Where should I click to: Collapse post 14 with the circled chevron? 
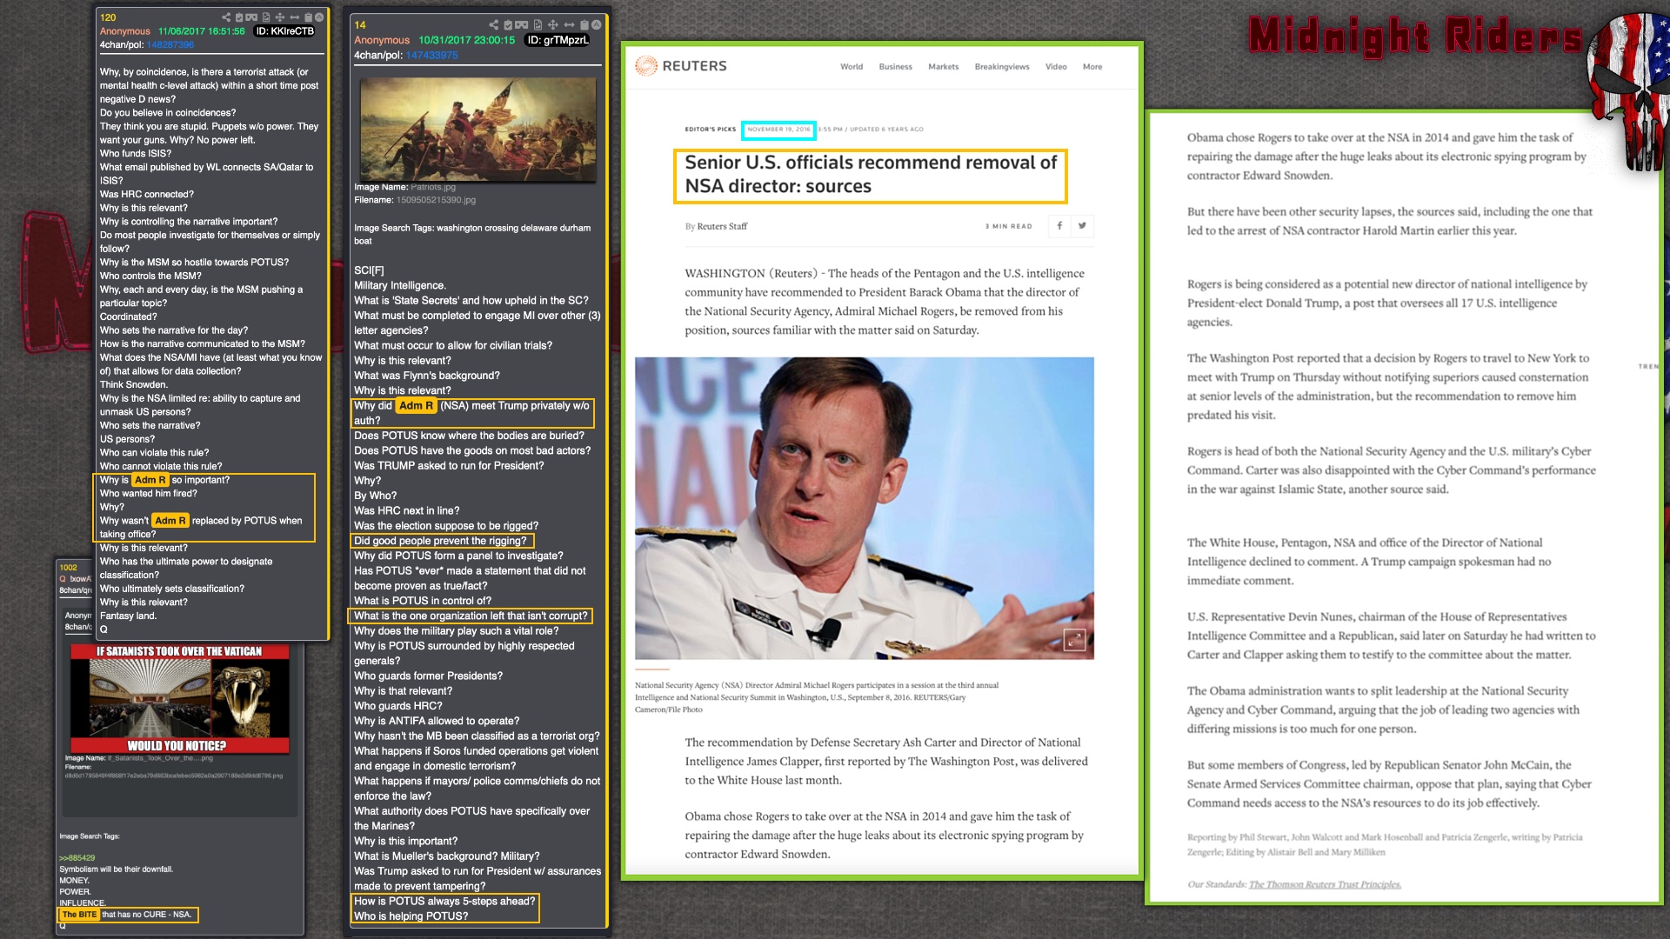tap(596, 25)
